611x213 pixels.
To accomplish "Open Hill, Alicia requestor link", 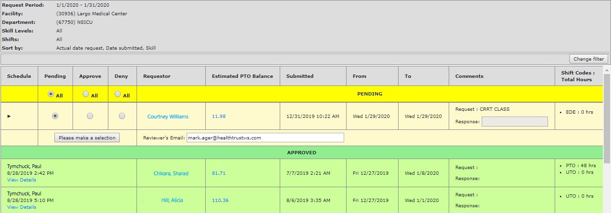I will [172, 201].
